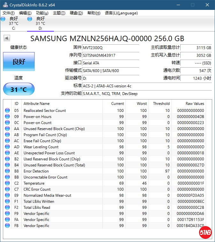
Task: Click the Attribute Name column header
Action: click(x=37, y=104)
